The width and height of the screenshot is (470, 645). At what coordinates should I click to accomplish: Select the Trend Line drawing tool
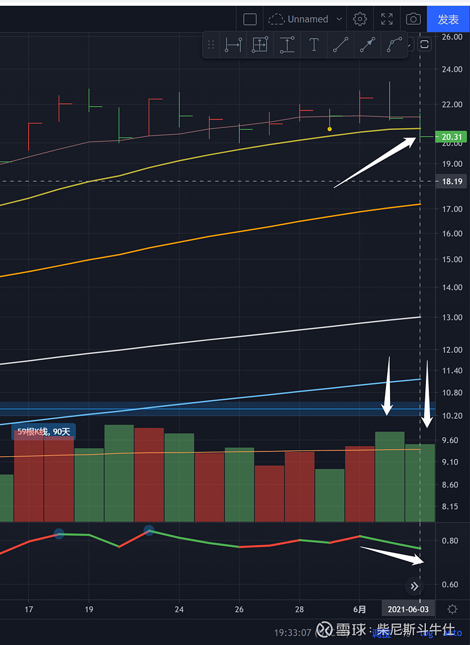[341, 45]
